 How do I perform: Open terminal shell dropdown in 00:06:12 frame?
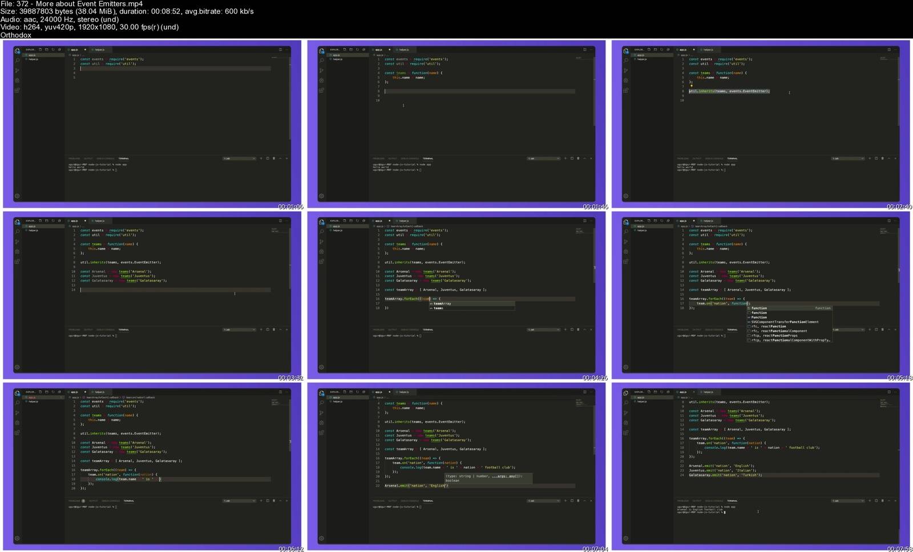(239, 501)
